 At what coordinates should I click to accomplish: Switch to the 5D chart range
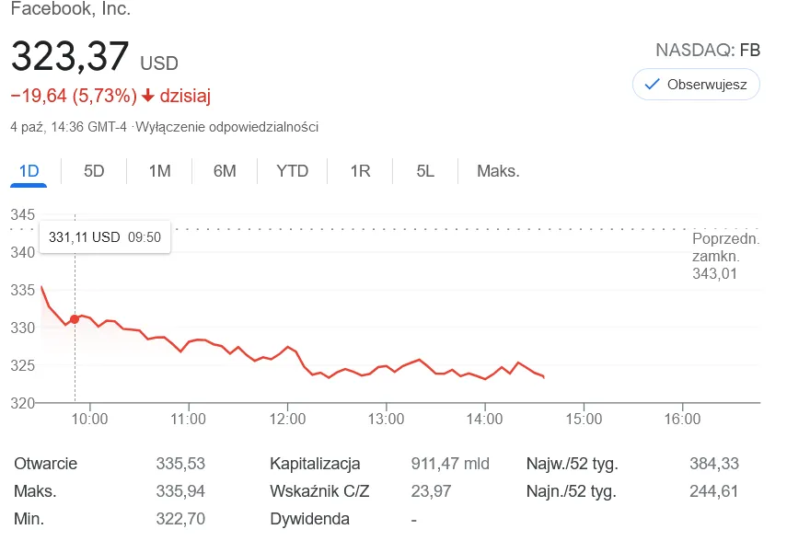[x=94, y=171]
